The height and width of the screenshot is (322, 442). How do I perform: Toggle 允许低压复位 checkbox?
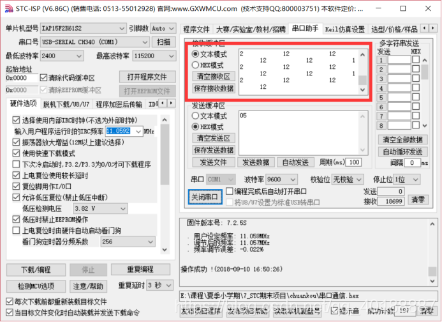tap(16, 197)
